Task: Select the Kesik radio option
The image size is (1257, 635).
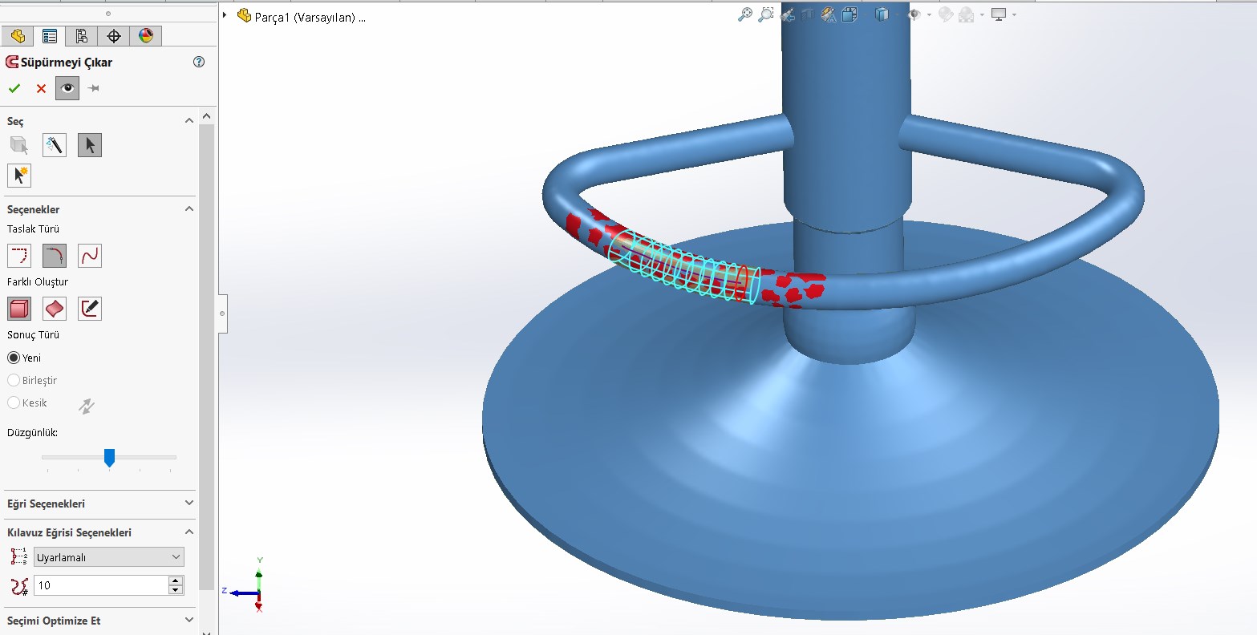Action: [x=14, y=402]
